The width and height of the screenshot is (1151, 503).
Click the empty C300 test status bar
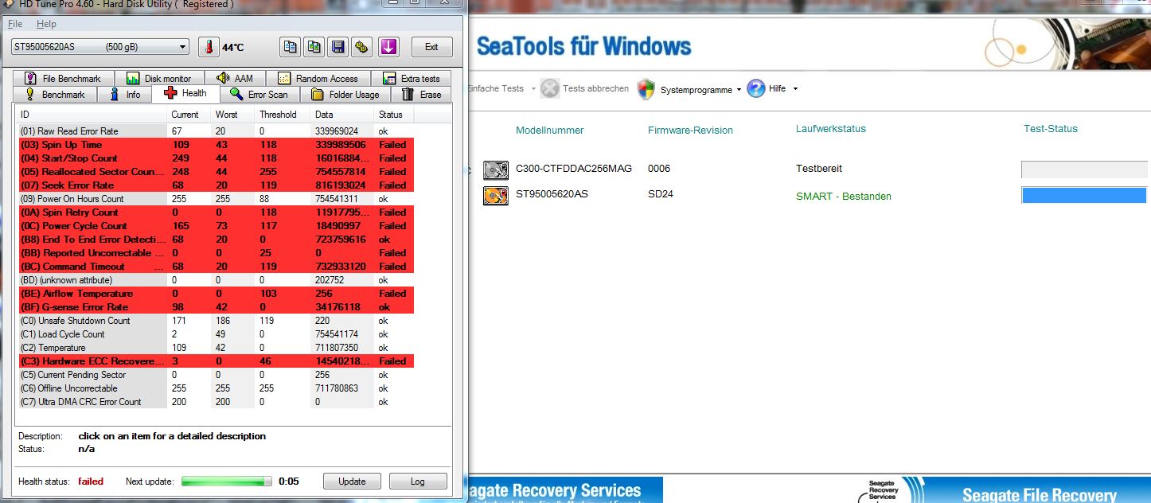(x=1084, y=170)
